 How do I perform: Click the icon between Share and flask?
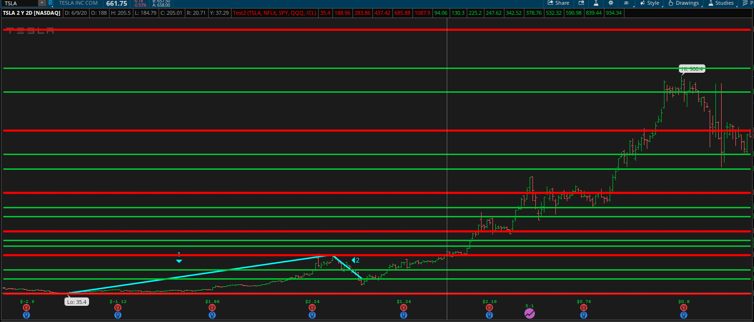tap(581, 3)
